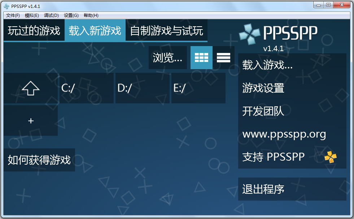The height and width of the screenshot is (219, 354).
Task: Open the D:/ drive folder
Action: (x=143, y=88)
